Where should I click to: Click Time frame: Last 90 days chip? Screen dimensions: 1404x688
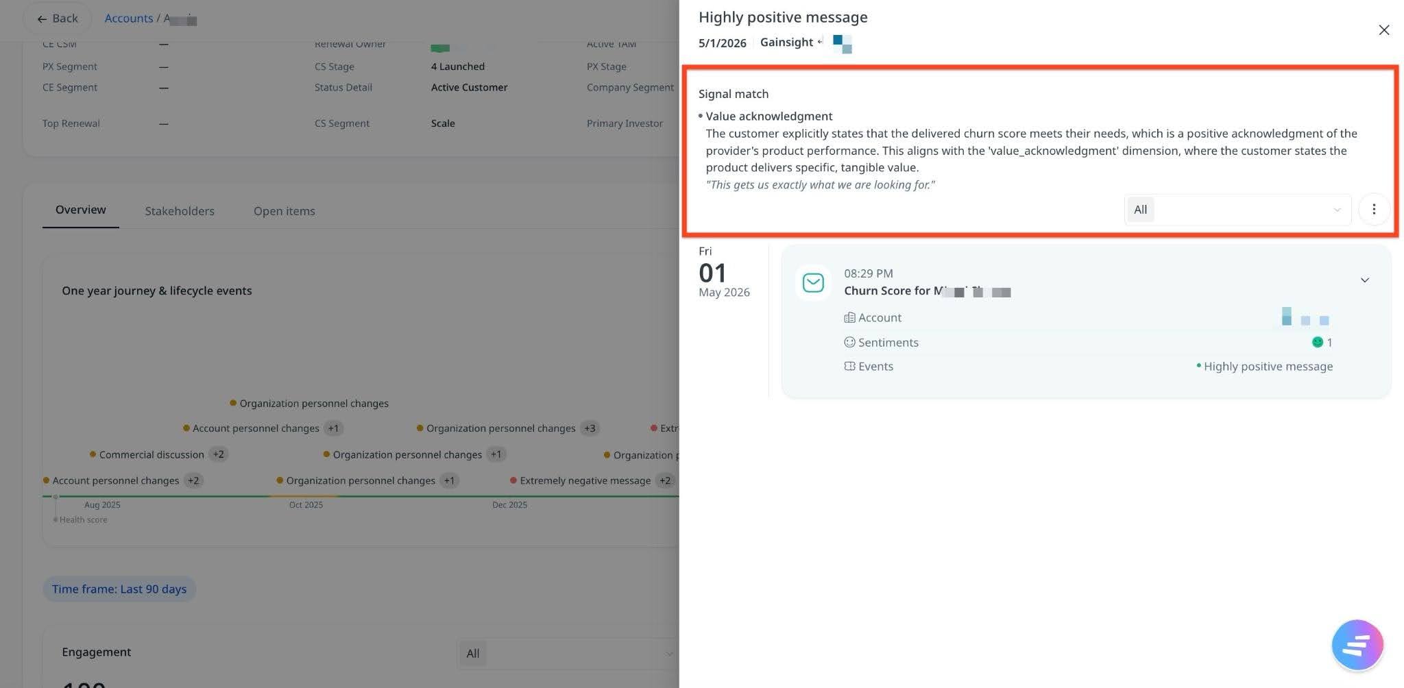pos(119,589)
